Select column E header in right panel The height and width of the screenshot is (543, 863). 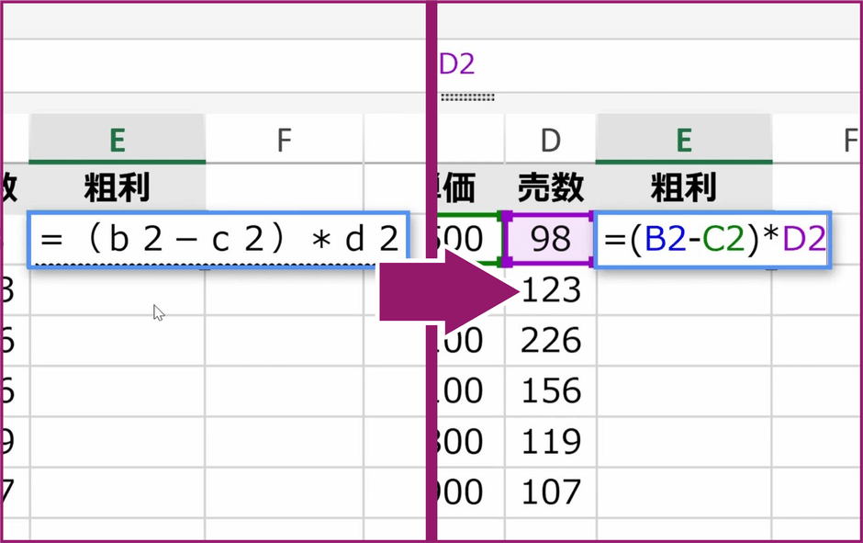[x=684, y=139]
